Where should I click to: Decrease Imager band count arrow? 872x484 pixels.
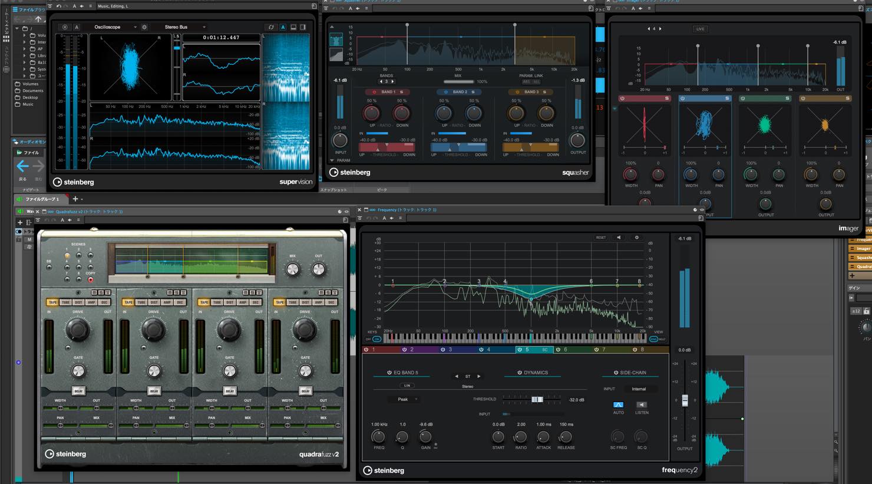[649, 28]
